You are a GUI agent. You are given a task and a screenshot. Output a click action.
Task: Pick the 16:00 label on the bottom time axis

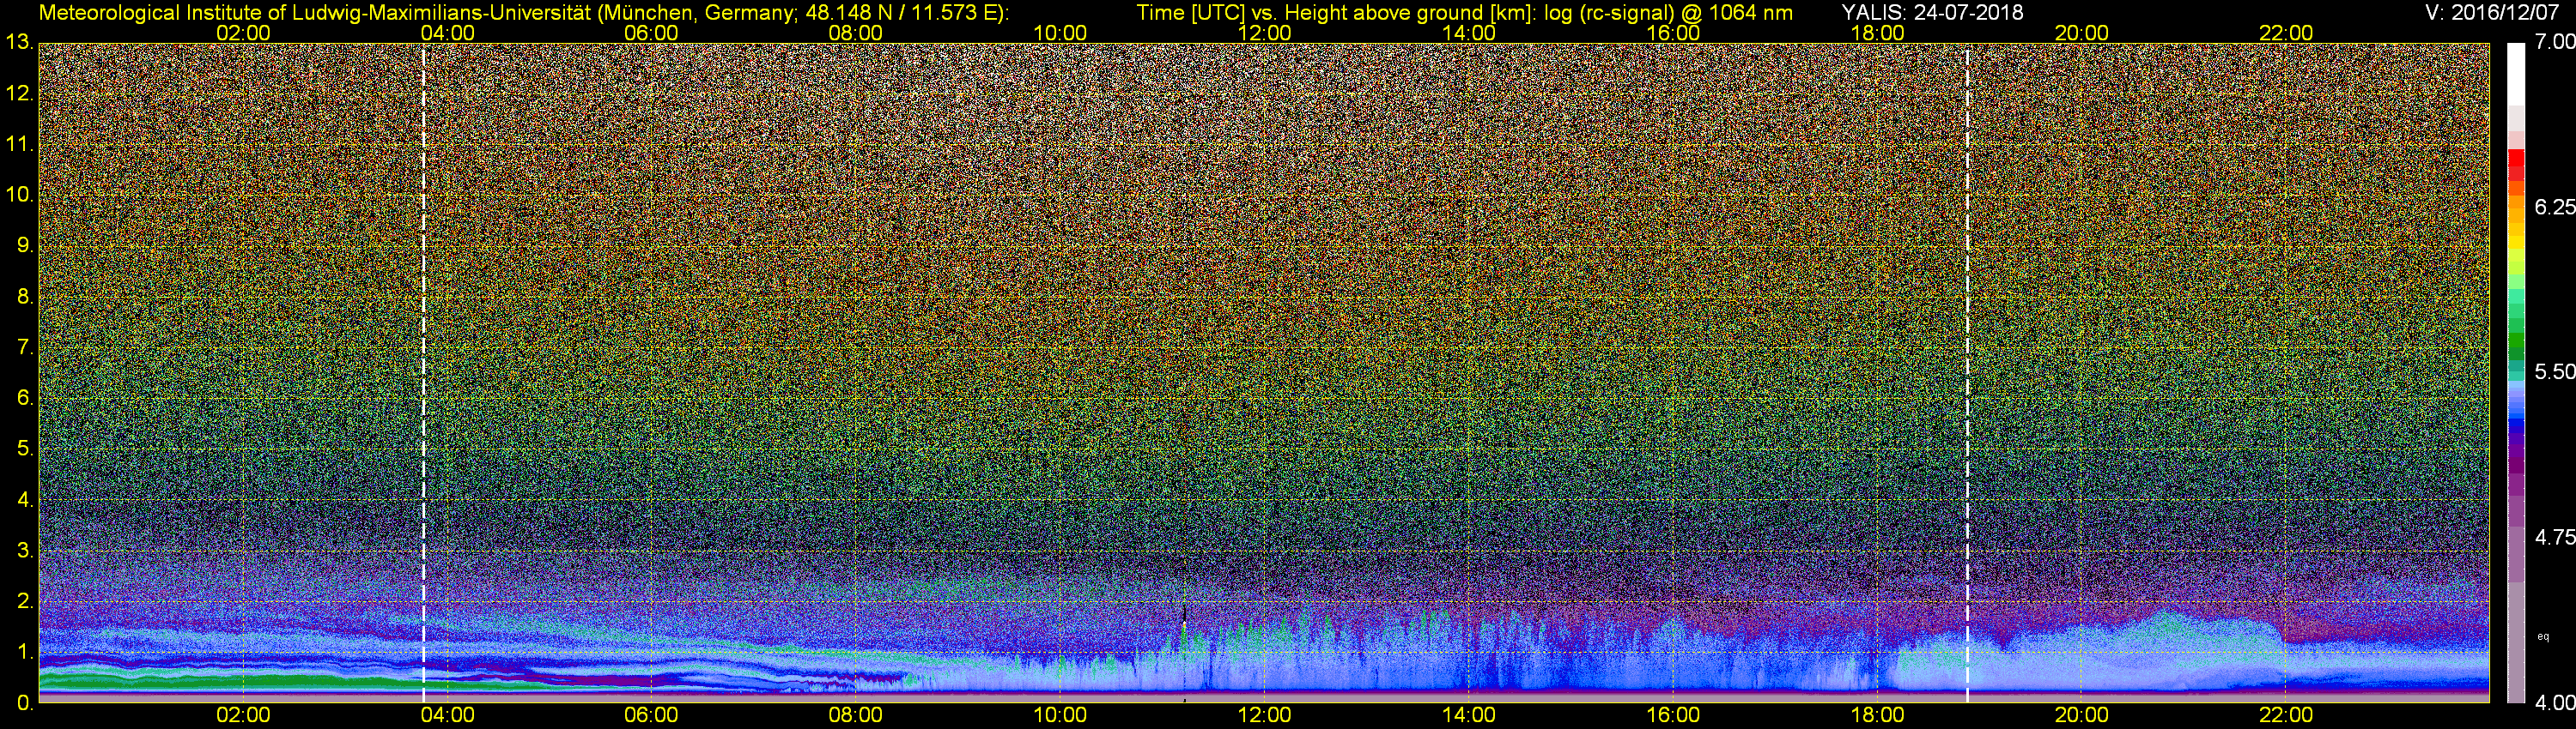(1673, 716)
